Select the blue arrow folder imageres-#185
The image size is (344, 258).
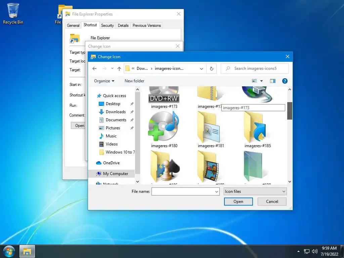(258, 129)
